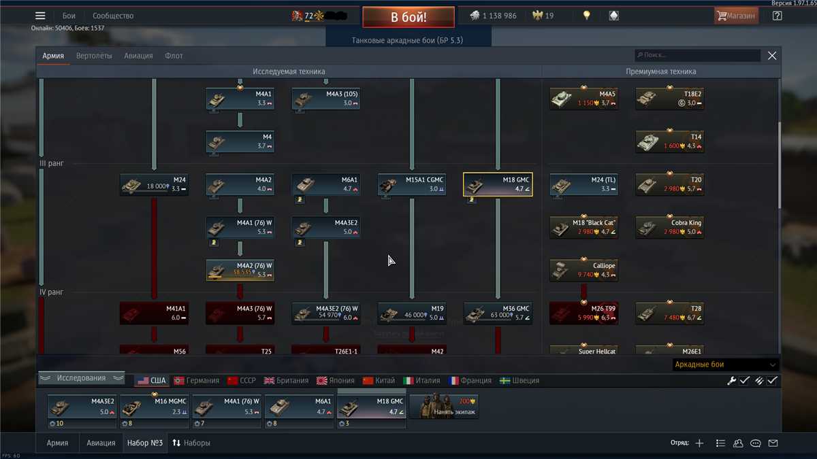
Task: Collapse the Исследования panel
Action: [82, 378]
